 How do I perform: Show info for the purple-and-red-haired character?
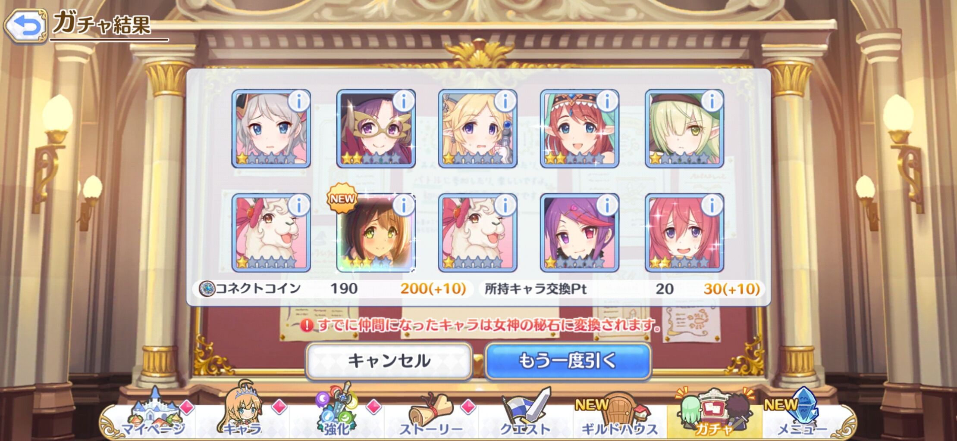click(607, 205)
